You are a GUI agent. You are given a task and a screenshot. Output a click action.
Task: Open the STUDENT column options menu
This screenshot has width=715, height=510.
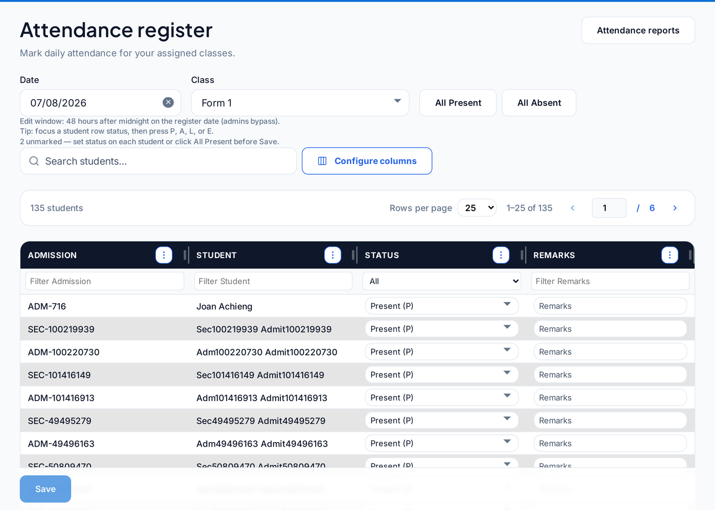click(332, 255)
